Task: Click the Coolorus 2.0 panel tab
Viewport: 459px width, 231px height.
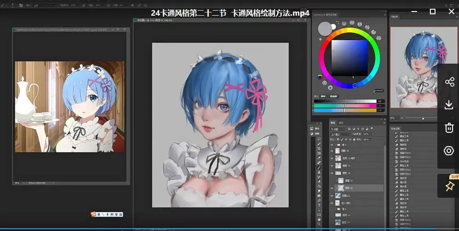Action: (325, 15)
